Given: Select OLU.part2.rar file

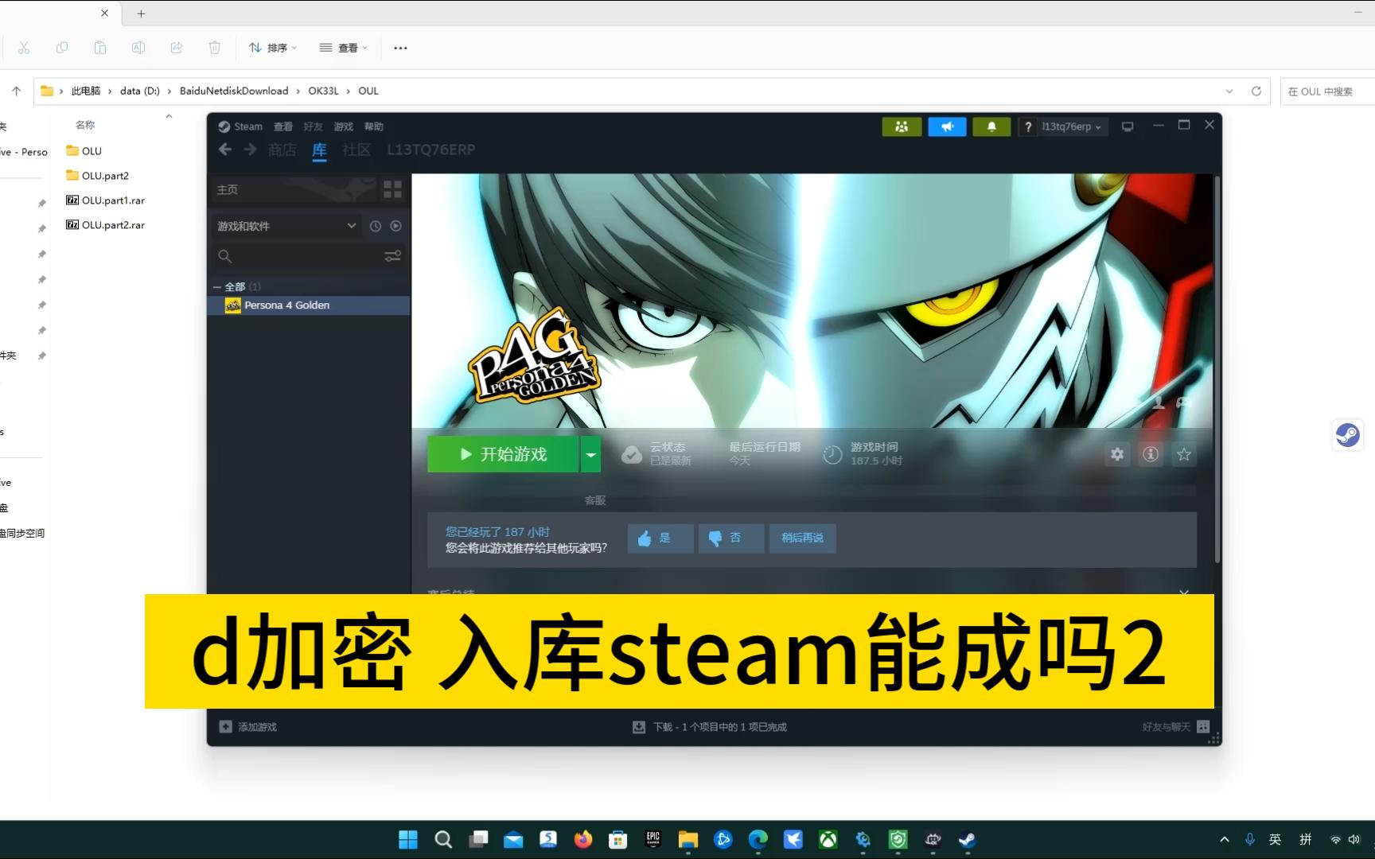Looking at the screenshot, I should (105, 225).
